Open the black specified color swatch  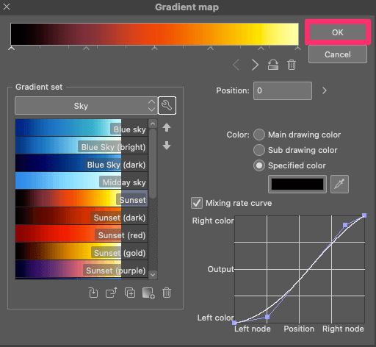[297, 184]
